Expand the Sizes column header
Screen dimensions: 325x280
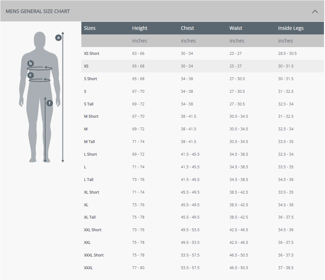90,28
